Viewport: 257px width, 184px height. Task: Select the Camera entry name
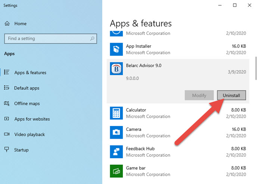(x=134, y=129)
